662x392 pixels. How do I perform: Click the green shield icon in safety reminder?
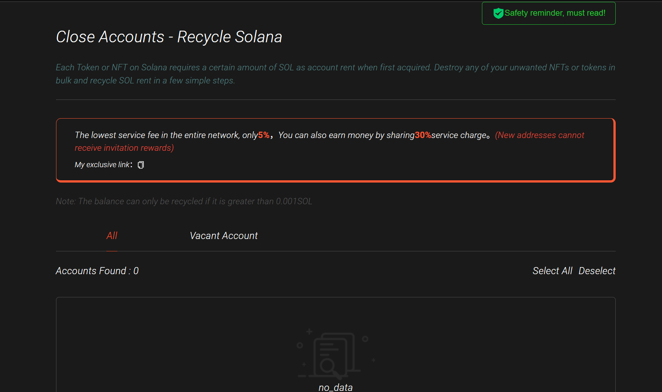(x=498, y=13)
